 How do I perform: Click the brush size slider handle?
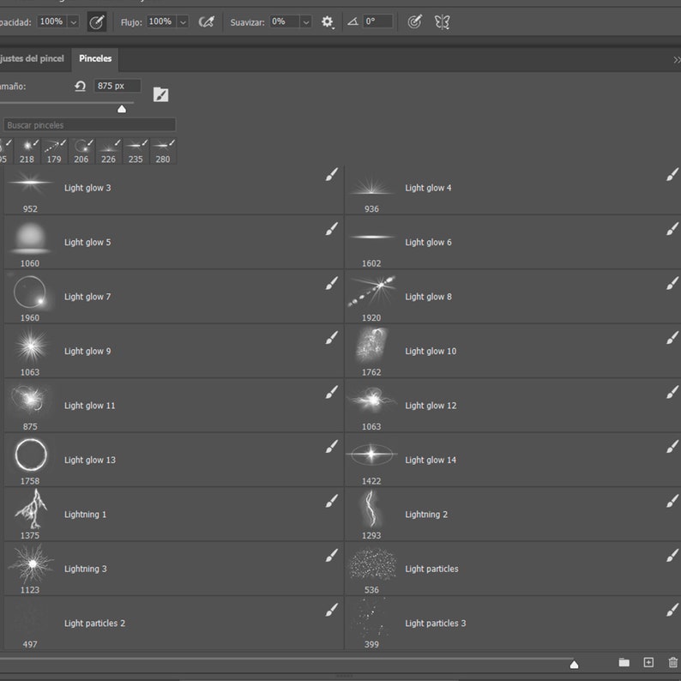click(122, 109)
